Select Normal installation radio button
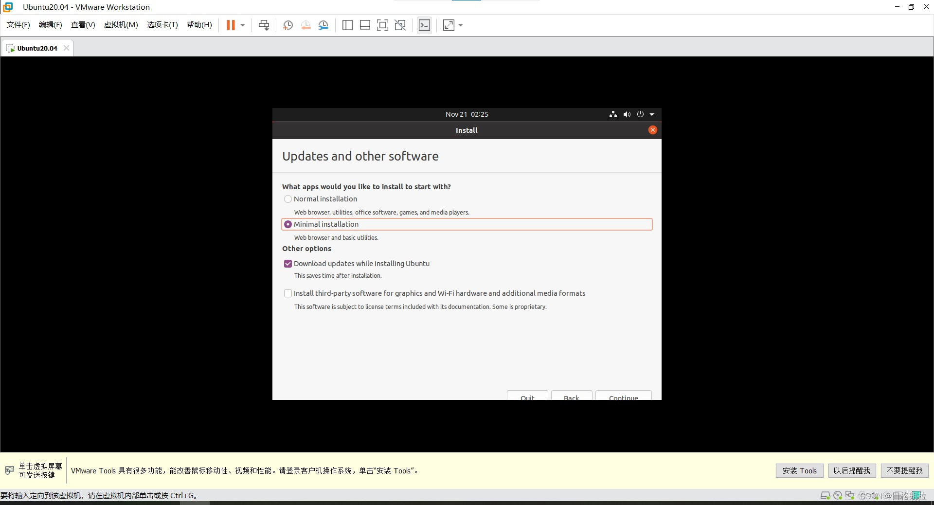Viewport: 934px width, 505px height. point(288,199)
